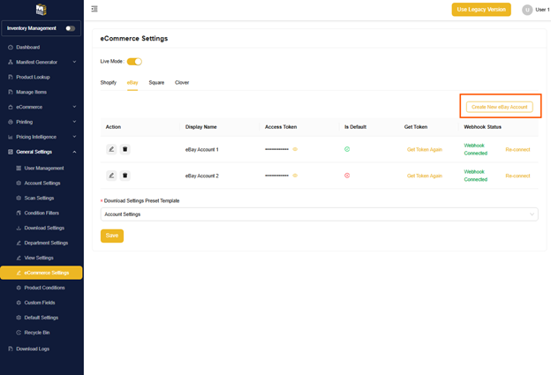551x375 pixels.
Task: Click the Manage Items icon
Action: point(11,92)
